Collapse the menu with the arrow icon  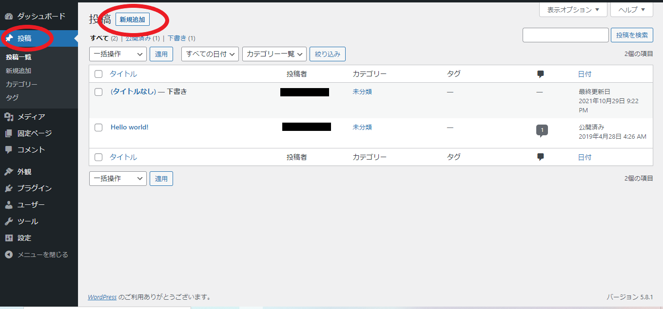pyautogui.click(x=9, y=254)
